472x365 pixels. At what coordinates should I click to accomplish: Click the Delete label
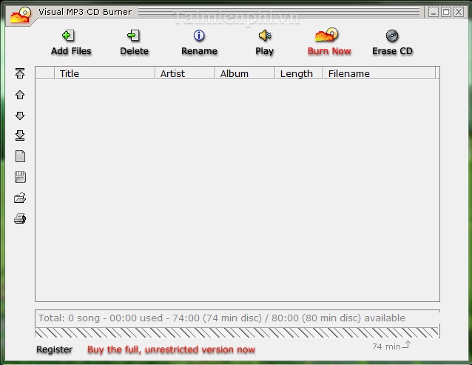134,51
